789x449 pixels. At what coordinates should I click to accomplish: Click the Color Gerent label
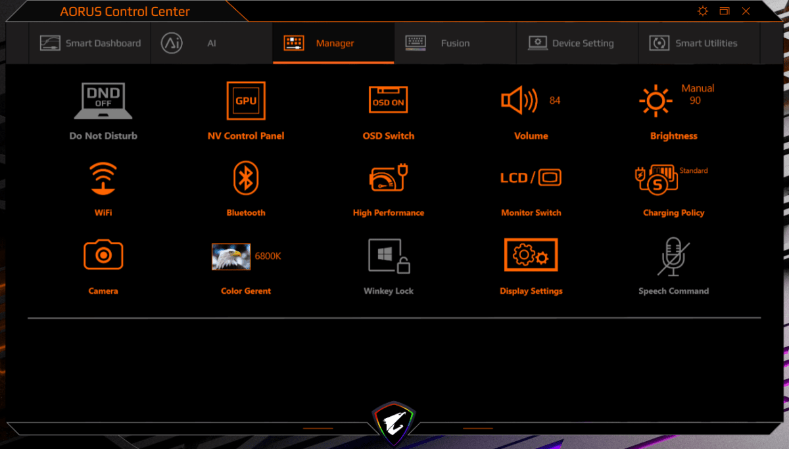(x=246, y=291)
